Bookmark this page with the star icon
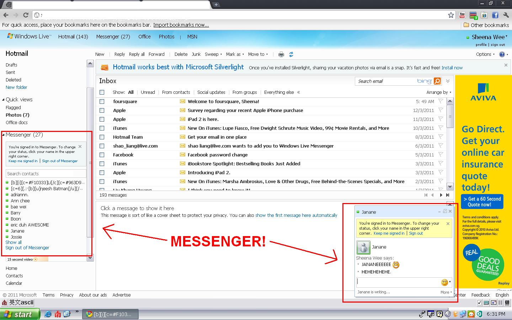Image resolution: width=512 pixels, height=320 pixels. (x=451, y=15)
